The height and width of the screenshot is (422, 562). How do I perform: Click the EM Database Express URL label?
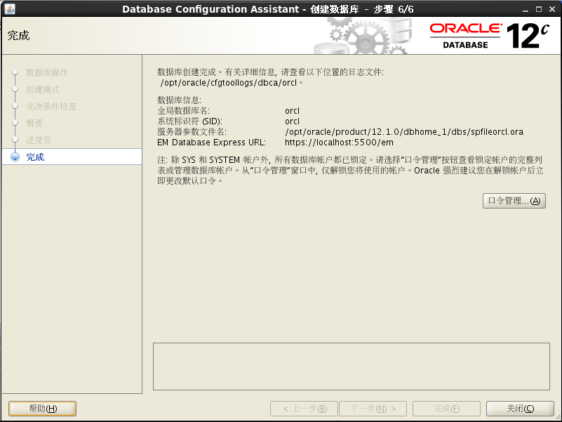(x=211, y=143)
